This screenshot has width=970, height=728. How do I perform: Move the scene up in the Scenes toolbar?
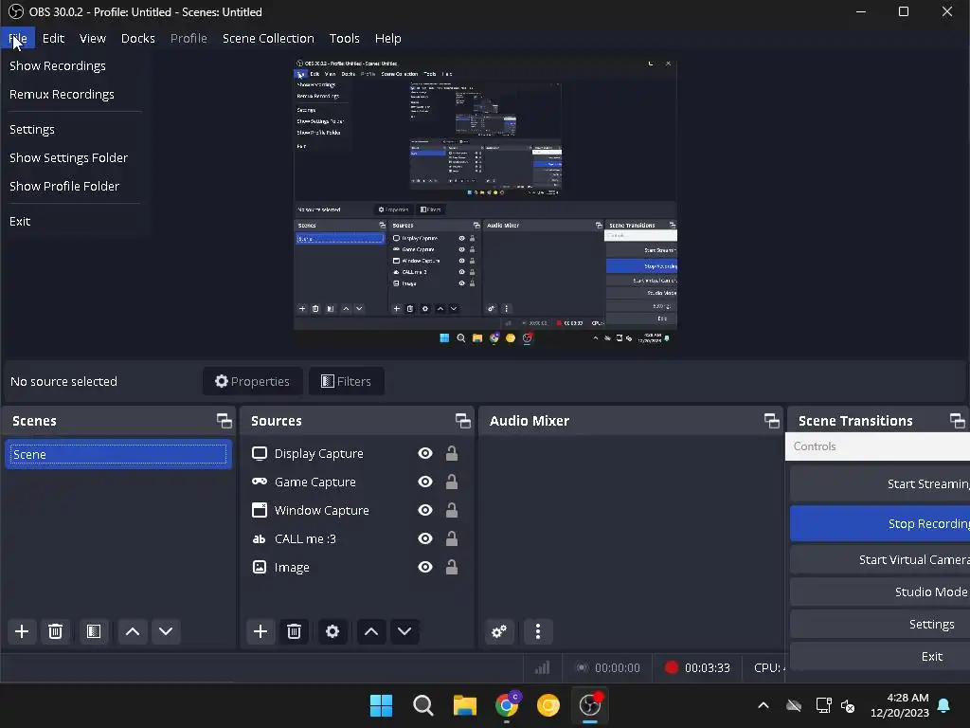pos(133,631)
